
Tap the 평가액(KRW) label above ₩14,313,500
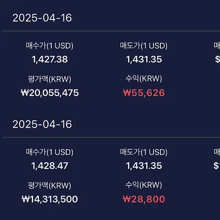click(x=49, y=185)
